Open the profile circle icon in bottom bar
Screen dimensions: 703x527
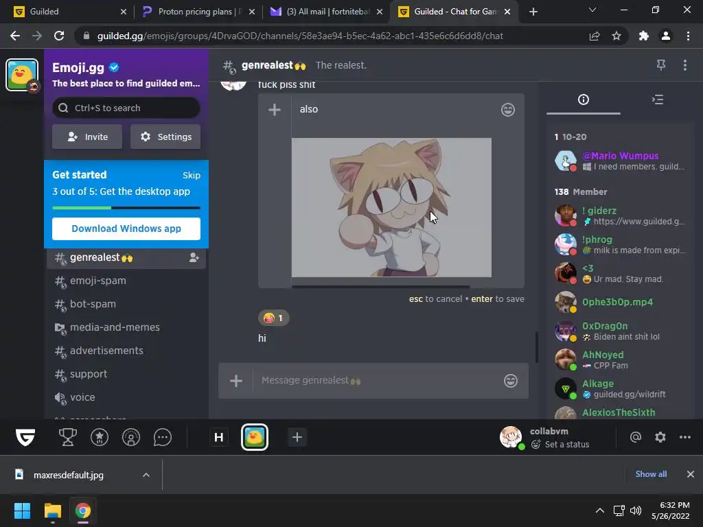pos(131,437)
